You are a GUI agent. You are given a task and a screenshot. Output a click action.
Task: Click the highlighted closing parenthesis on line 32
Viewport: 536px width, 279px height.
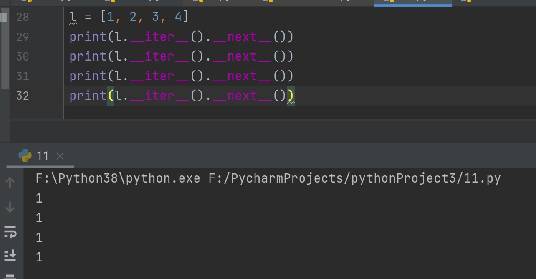pyautogui.click(x=290, y=96)
